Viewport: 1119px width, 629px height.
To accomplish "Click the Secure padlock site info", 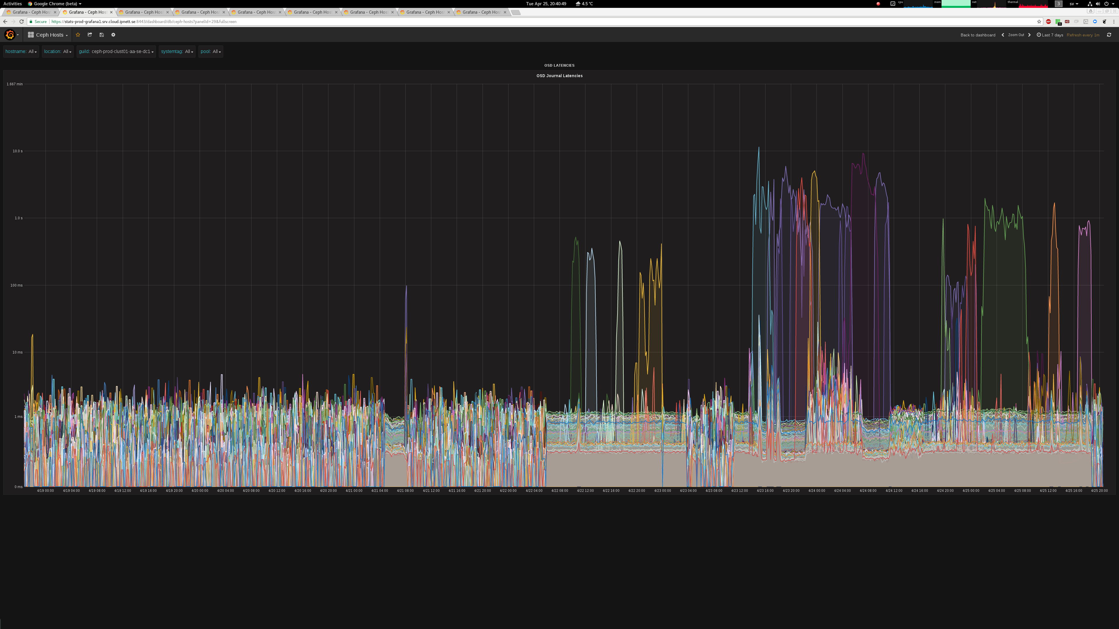I will tap(38, 21).
